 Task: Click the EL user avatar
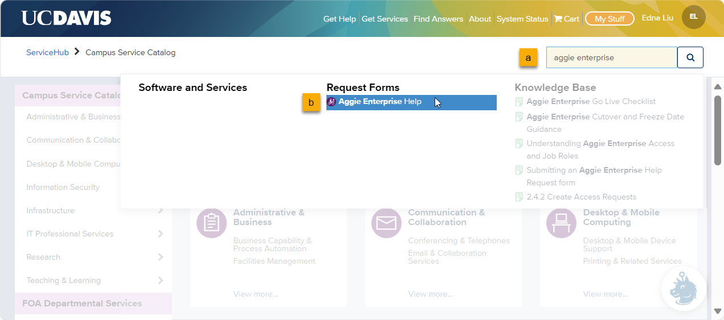(693, 17)
